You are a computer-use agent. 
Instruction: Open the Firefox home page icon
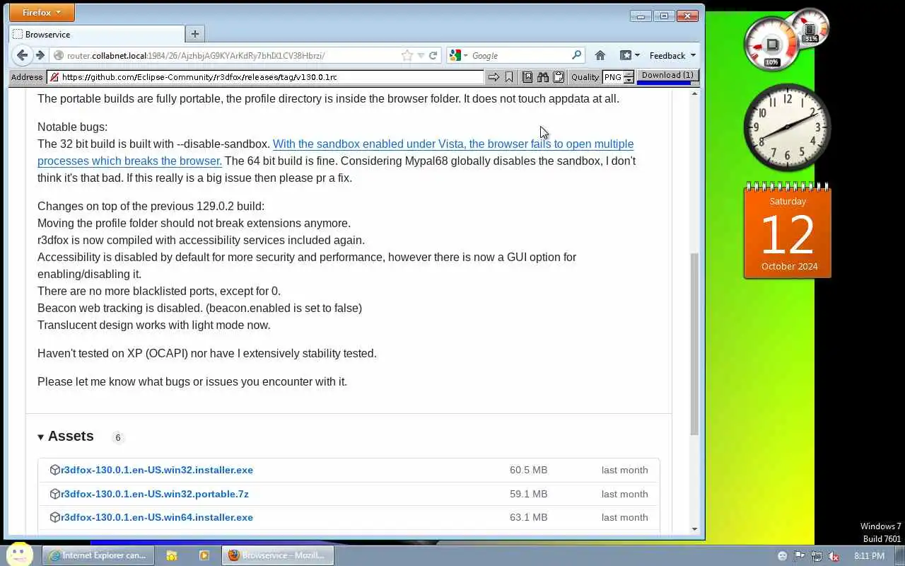[x=600, y=55]
